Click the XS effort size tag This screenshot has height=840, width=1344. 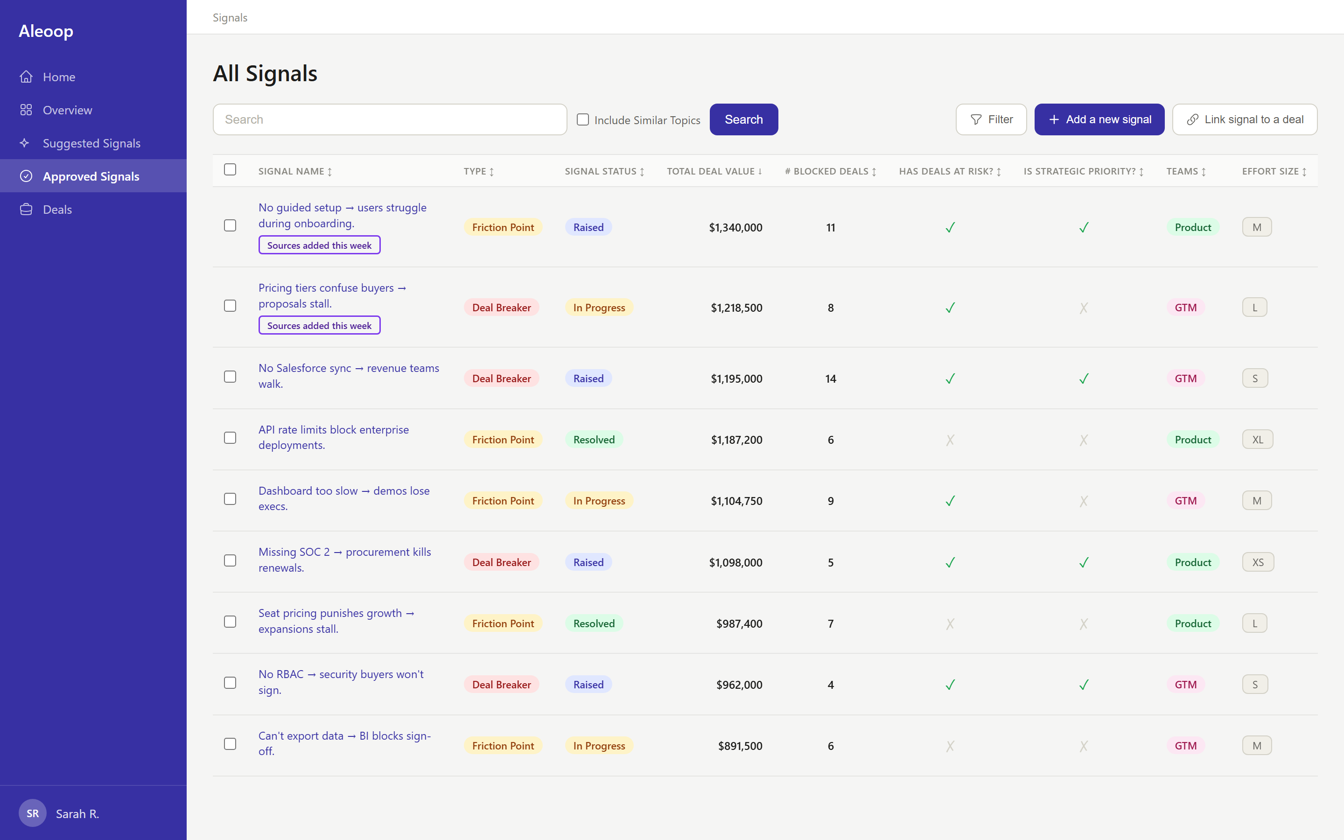coord(1258,562)
